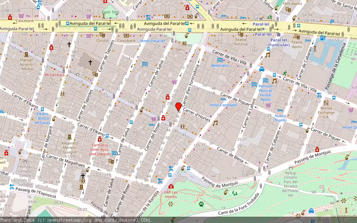Select the Camí de la Font Trobada label

[x=239, y=204]
